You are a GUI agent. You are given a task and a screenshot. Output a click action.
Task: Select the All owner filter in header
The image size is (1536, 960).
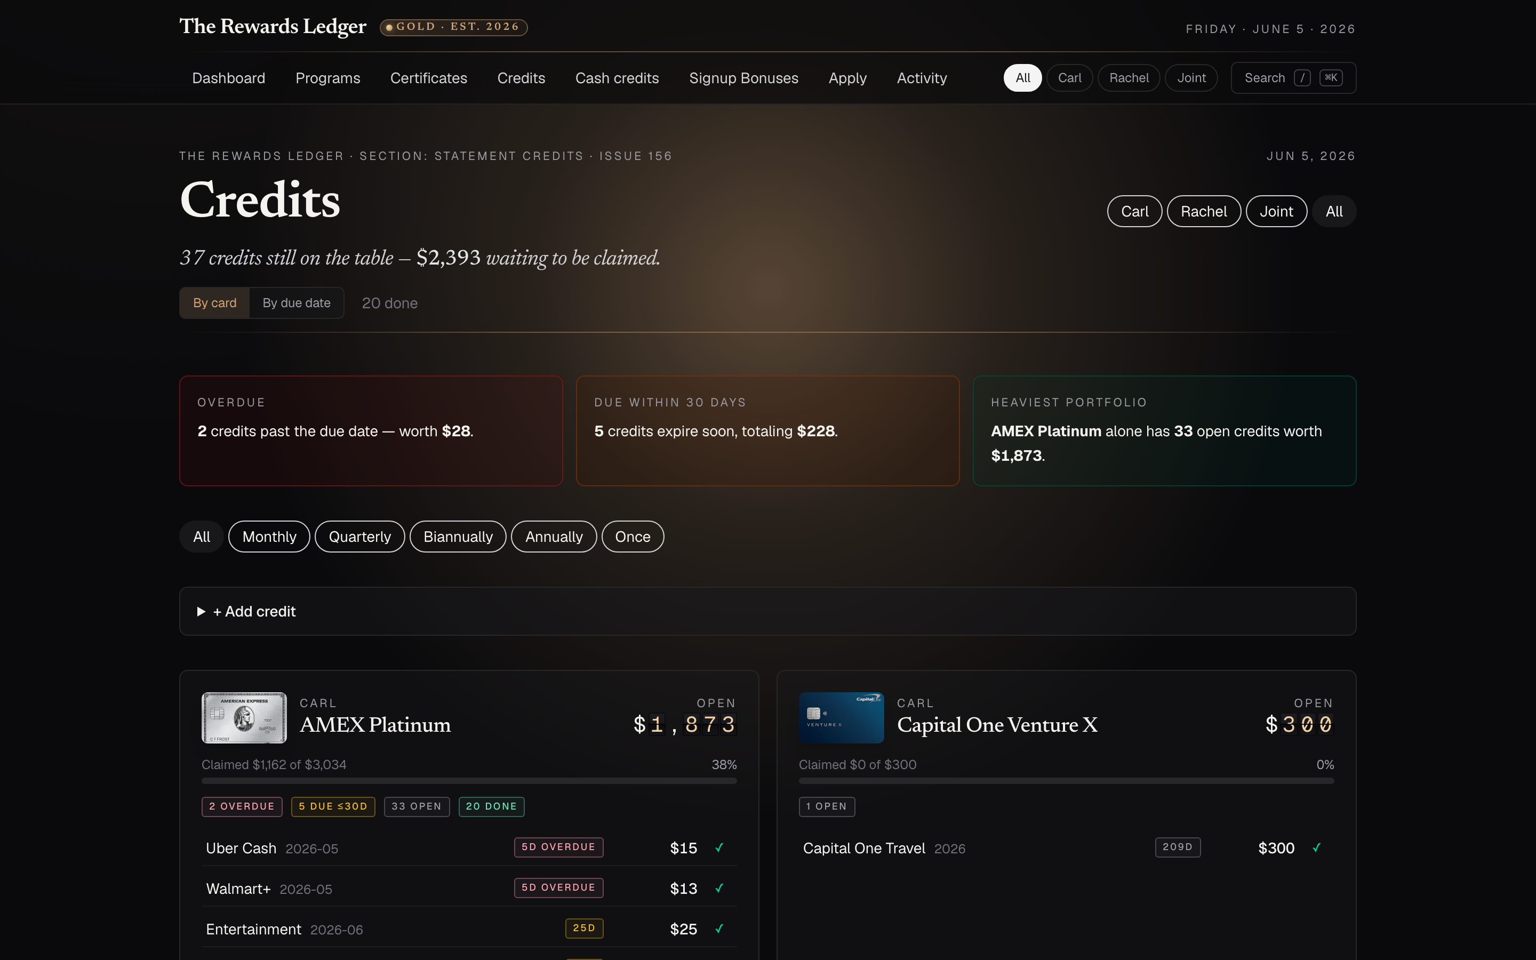(1022, 77)
